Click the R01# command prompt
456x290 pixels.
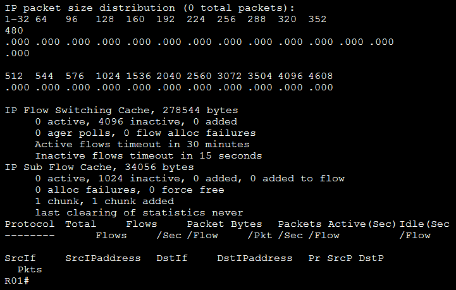click(17, 281)
